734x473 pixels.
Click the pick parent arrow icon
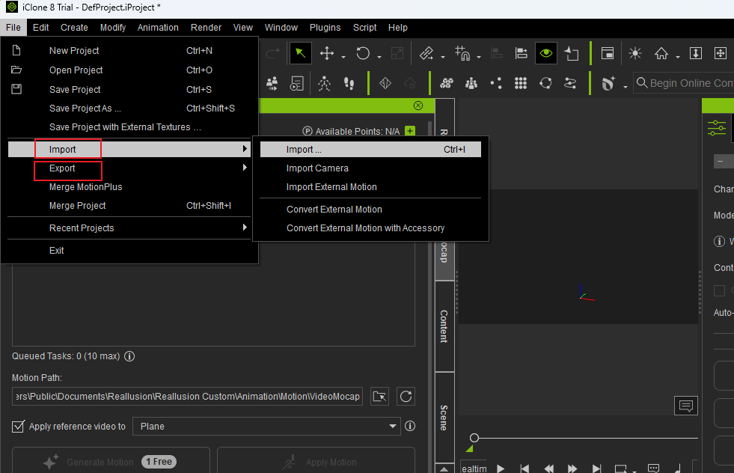pyautogui.click(x=572, y=53)
